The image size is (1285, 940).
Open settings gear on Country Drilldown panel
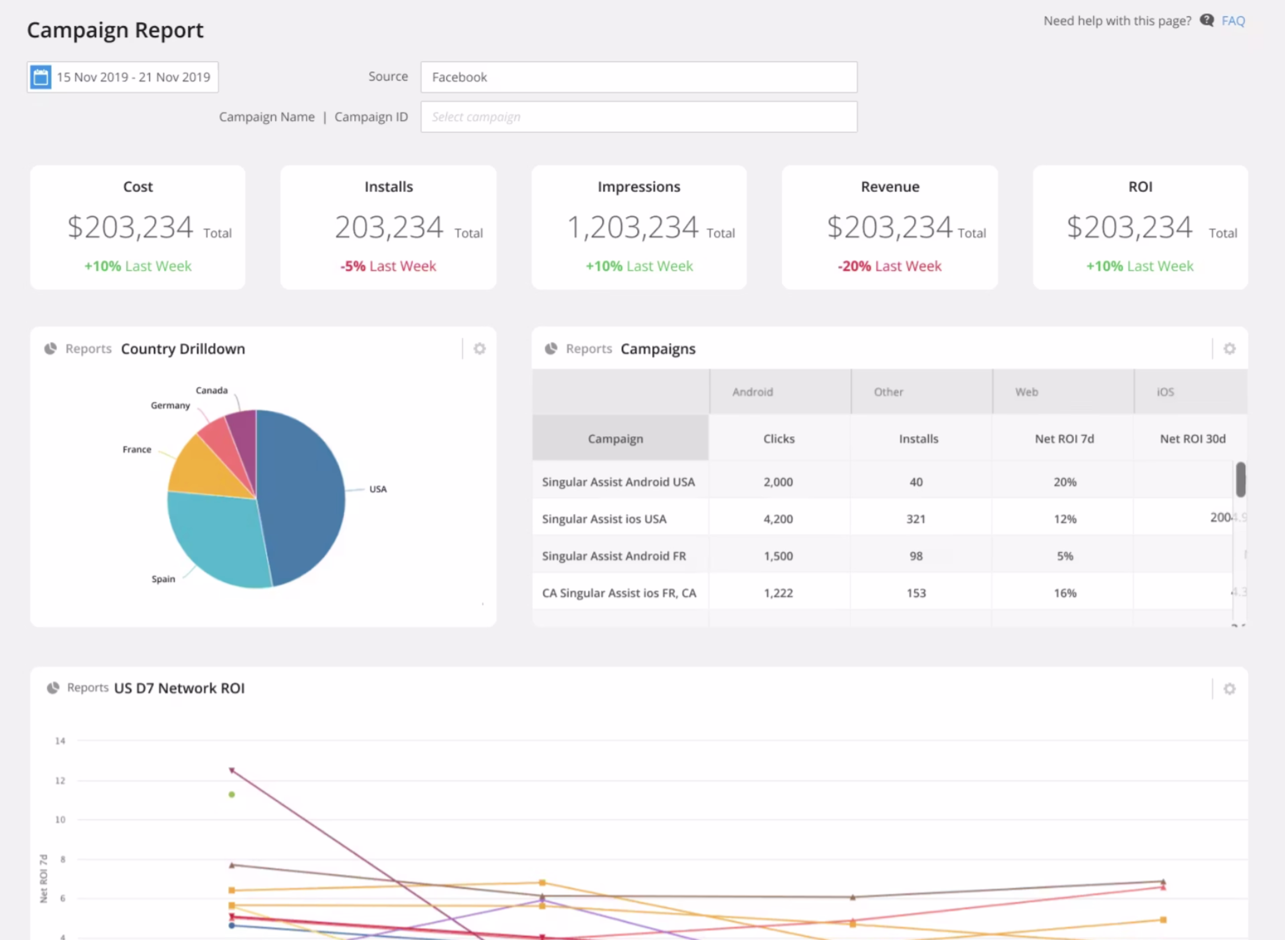click(480, 348)
